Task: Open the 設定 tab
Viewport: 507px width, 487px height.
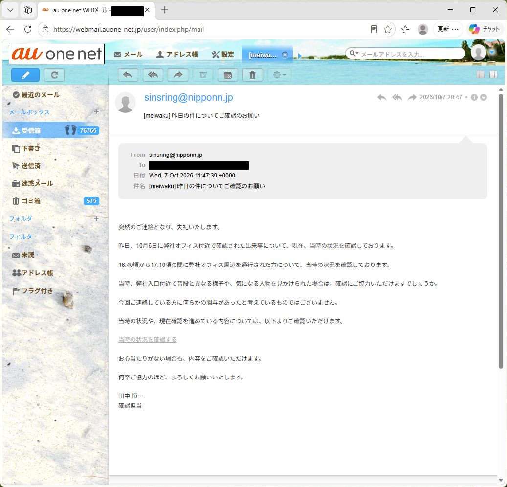Action: 223,54
